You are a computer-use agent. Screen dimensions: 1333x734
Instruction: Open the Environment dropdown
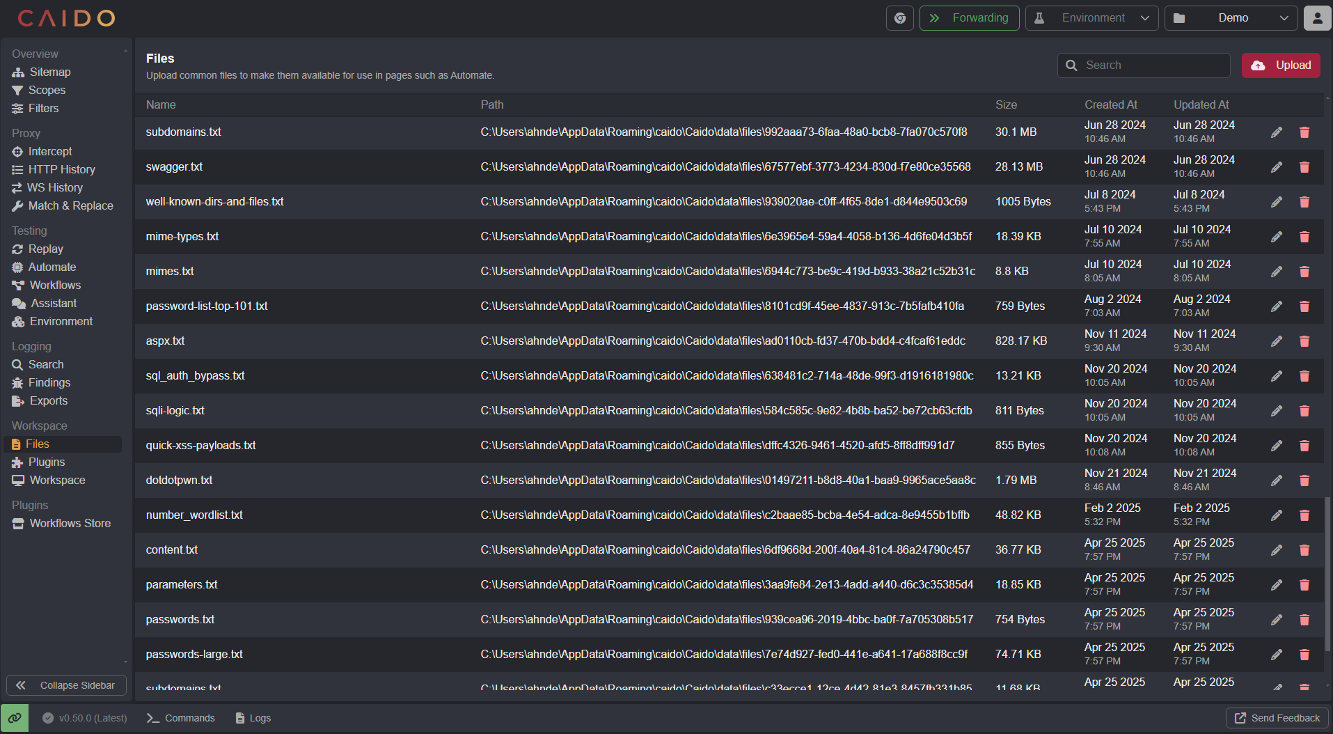[x=1091, y=17]
